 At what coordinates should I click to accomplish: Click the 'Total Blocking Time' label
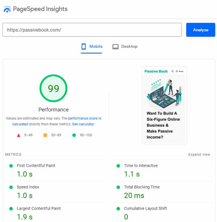(142, 187)
